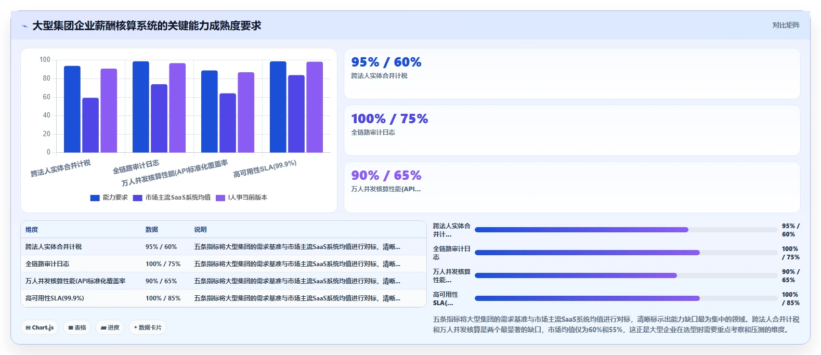The height and width of the screenshot is (355, 821).
Task: Click the 对比矩阵 label in header
Action: click(x=786, y=25)
